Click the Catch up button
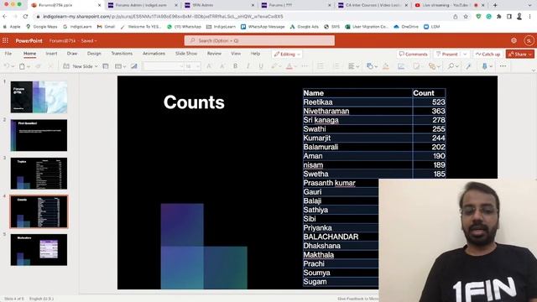Viewport: 537px width, 302px height. 487,54
